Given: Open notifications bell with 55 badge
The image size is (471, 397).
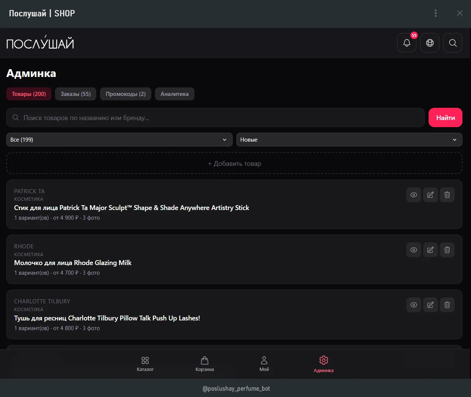Looking at the screenshot, I should click(407, 43).
